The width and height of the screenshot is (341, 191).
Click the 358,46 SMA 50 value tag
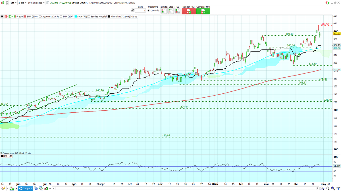pos(337,48)
